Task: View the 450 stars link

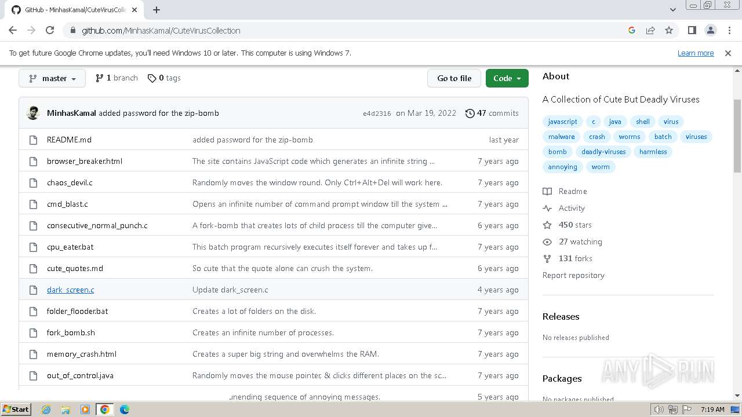Action: coord(568,225)
